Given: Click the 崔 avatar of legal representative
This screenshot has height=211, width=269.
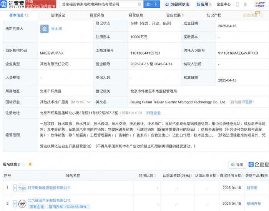Looking at the screenshot, I should click(x=45, y=29).
